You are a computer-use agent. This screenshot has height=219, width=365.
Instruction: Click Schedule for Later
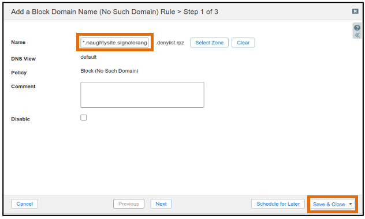[x=278, y=204]
